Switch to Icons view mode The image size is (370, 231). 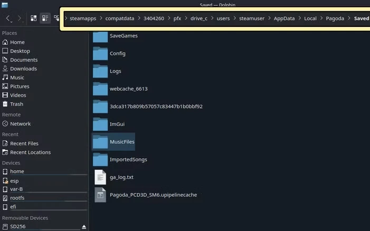coord(33,18)
